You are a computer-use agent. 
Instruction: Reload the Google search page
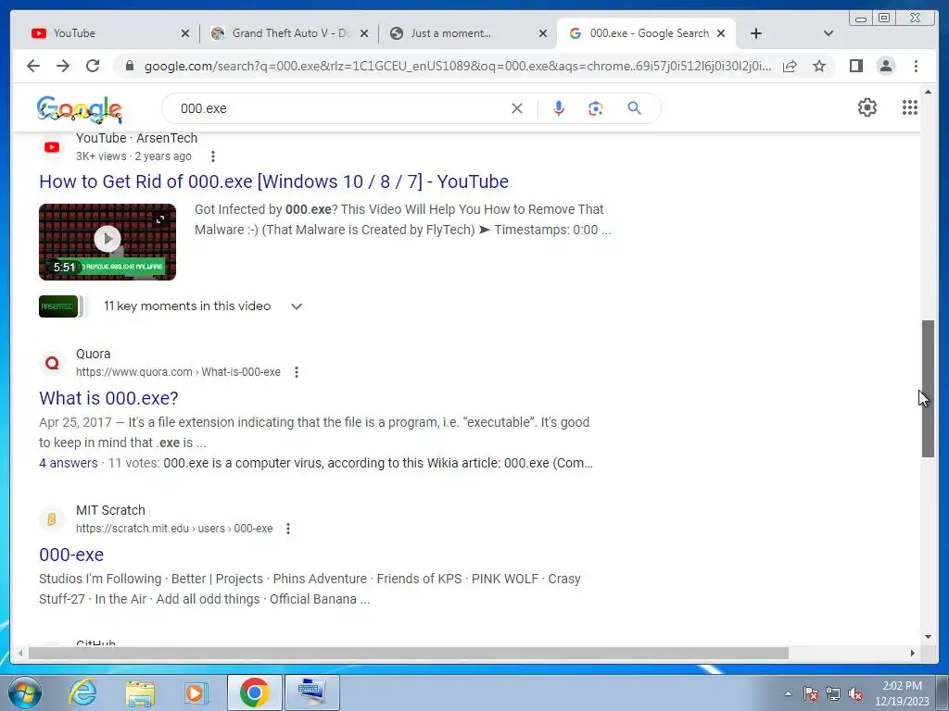(93, 66)
